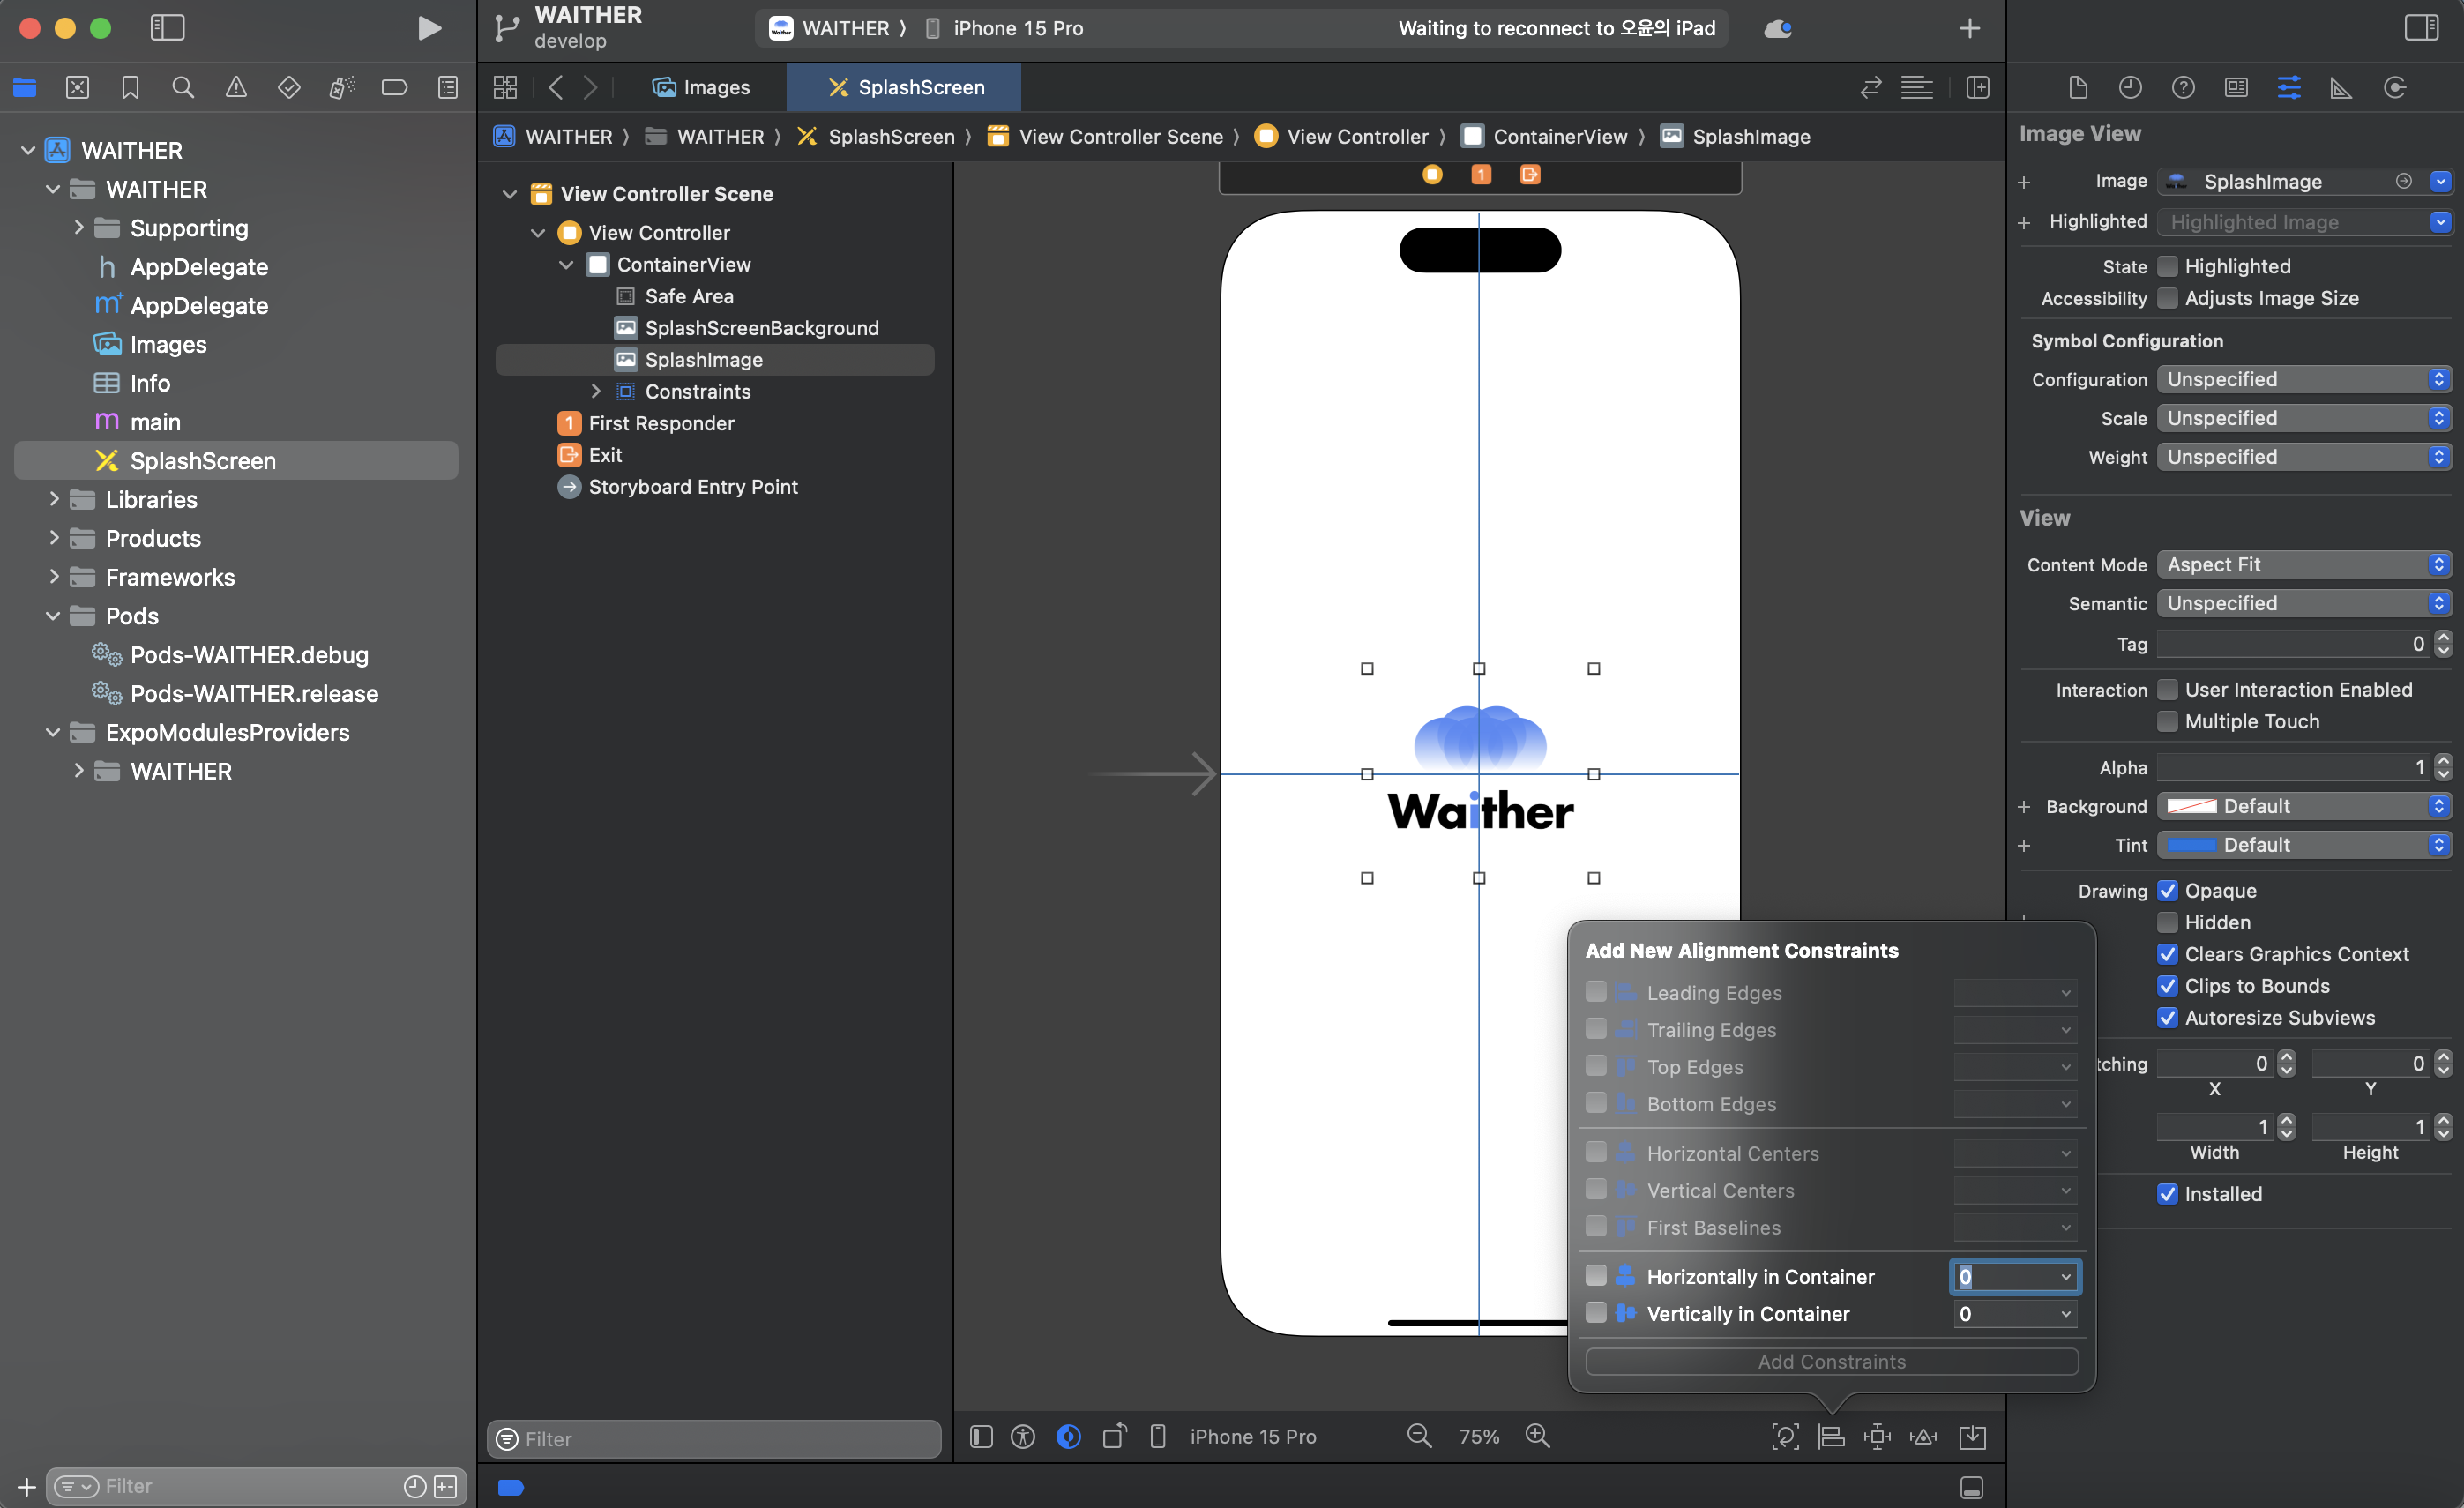Open the Content Mode dropdown

pyautogui.click(x=2303, y=565)
